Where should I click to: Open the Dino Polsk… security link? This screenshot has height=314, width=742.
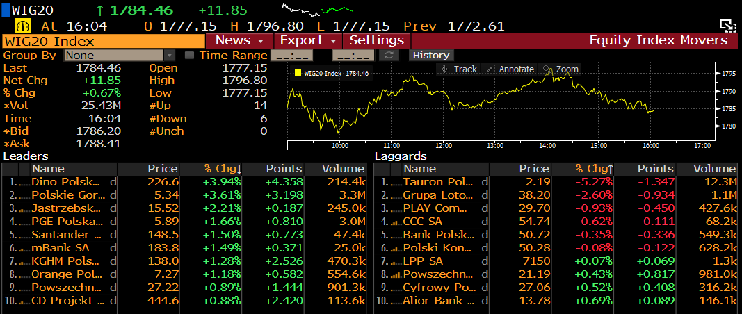[66, 182]
